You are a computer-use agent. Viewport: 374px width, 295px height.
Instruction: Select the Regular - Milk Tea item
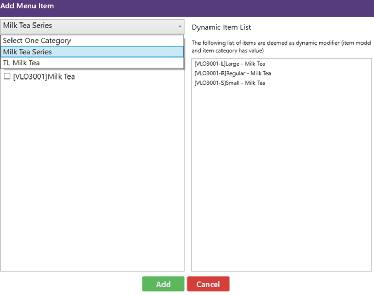tap(232, 73)
